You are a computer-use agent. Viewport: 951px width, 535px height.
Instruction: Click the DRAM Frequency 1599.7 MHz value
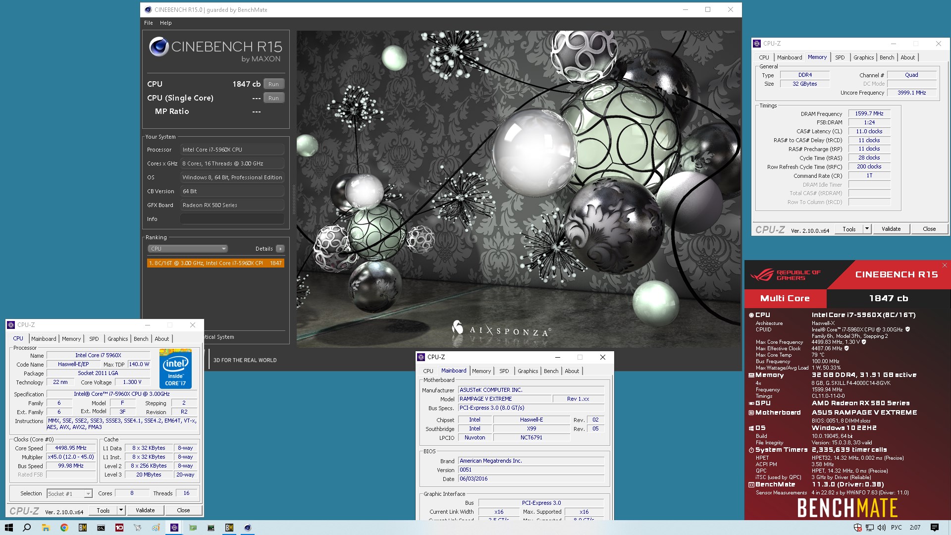(869, 113)
